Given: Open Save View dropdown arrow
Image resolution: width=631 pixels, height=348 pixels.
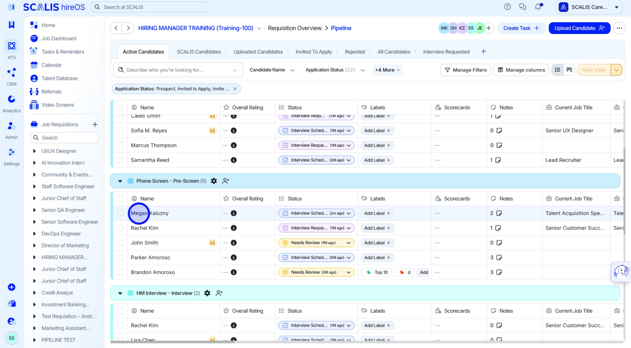Looking at the screenshot, I should coord(616,70).
